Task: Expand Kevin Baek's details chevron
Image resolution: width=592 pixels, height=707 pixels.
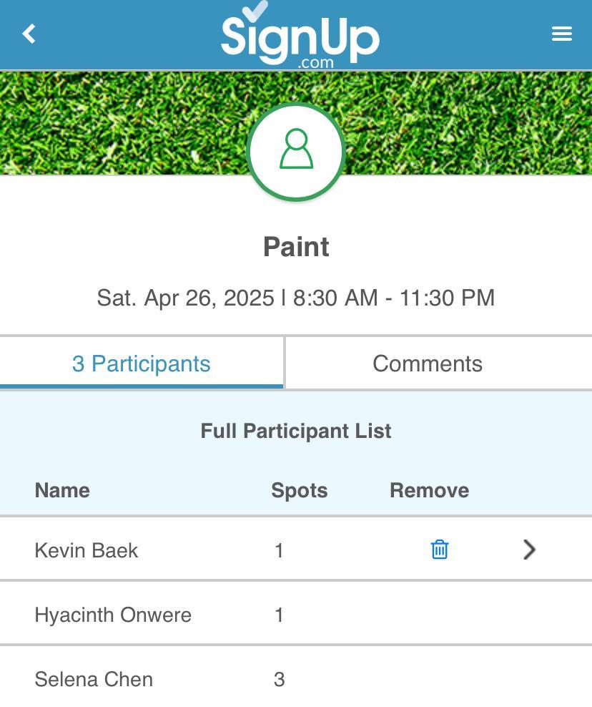Action: point(529,550)
